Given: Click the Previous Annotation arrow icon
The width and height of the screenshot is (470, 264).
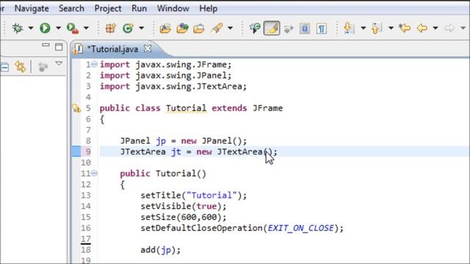Looking at the screenshot, I should [376, 28].
